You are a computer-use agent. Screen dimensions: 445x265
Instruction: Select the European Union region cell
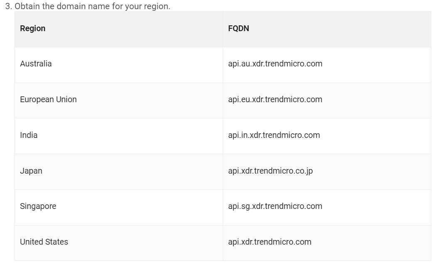(119, 101)
